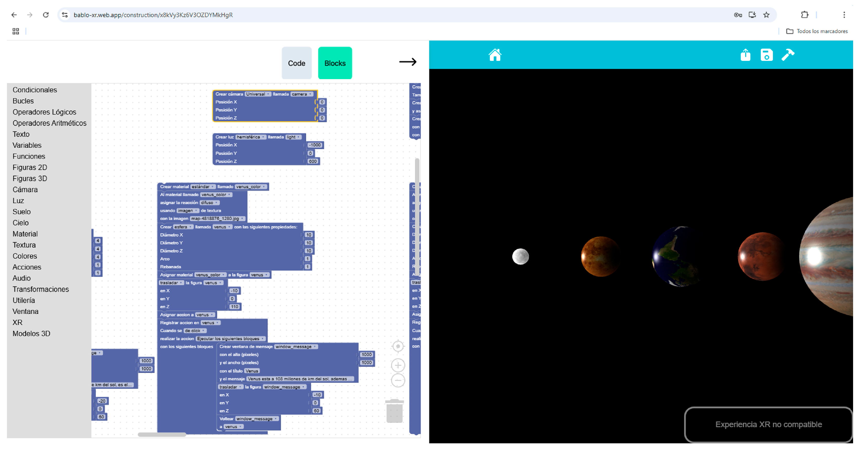
Task: Edit light Posición Z value 600
Action: click(313, 161)
